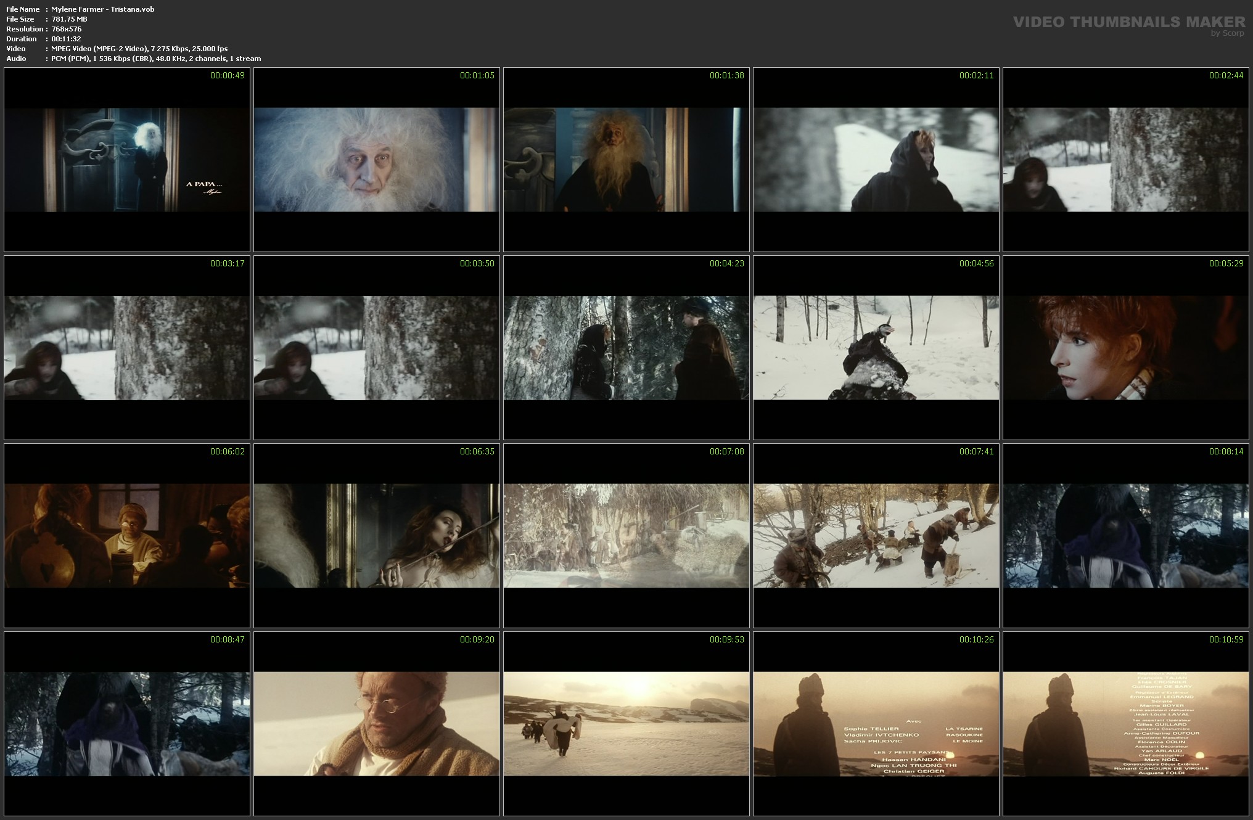Select the thumbnail at 00:02:44
Screen dimensions: 1253x820
(x=1126, y=160)
